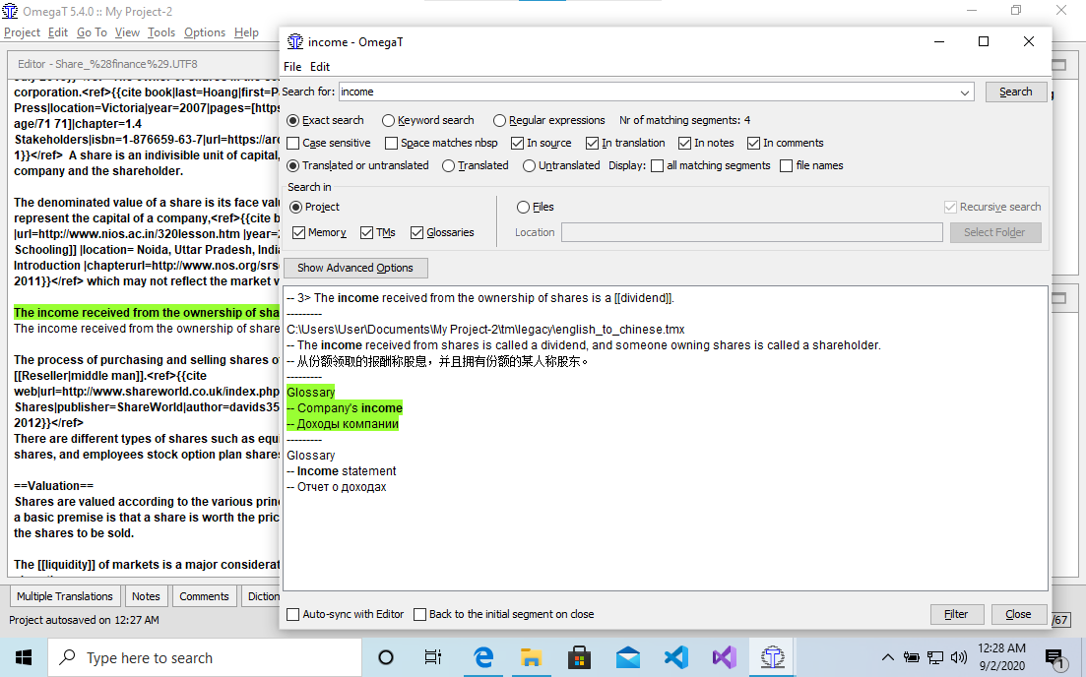Click battery icon in system tray
Screen dimensions: 1086x677
click(912, 657)
